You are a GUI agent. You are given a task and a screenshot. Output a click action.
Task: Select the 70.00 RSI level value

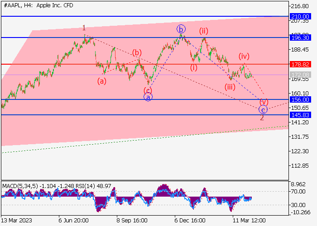(298, 191)
